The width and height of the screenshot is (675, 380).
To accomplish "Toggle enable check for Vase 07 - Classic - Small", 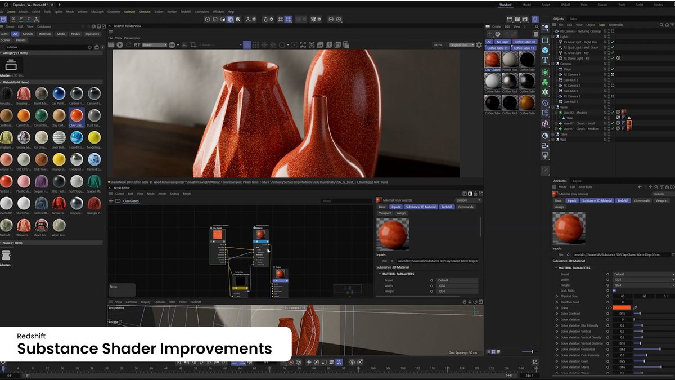I will click(x=613, y=123).
